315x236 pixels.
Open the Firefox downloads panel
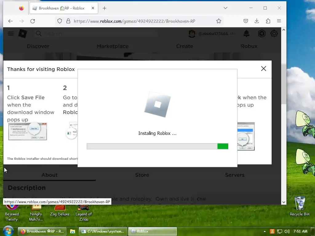coord(257,21)
